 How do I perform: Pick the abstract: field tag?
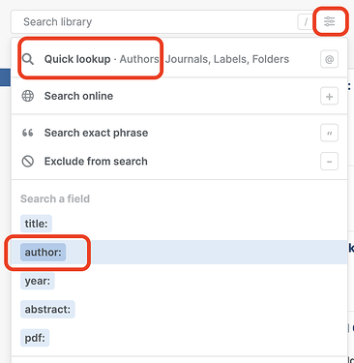(47, 310)
